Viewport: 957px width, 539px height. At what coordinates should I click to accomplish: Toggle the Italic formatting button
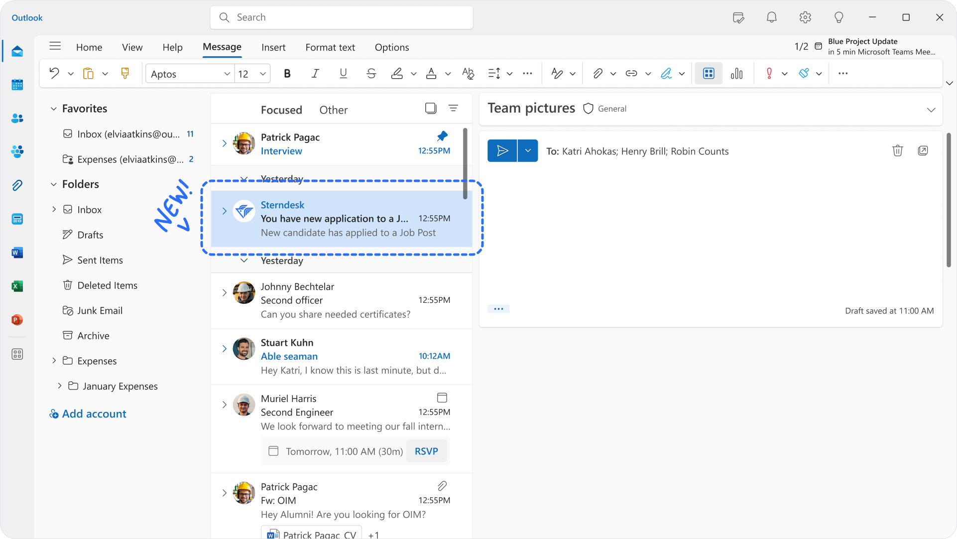(x=315, y=74)
